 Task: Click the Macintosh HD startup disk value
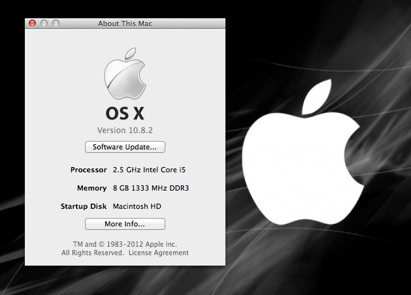[137, 206]
